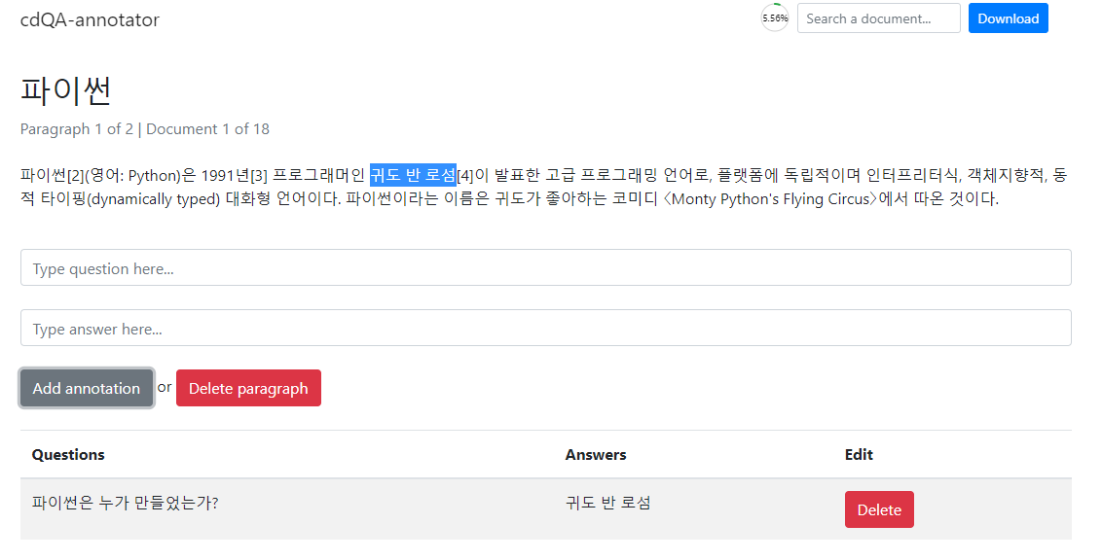1102x560 pixels.
Task: Click the Add annotation button
Action: click(x=87, y=388)
